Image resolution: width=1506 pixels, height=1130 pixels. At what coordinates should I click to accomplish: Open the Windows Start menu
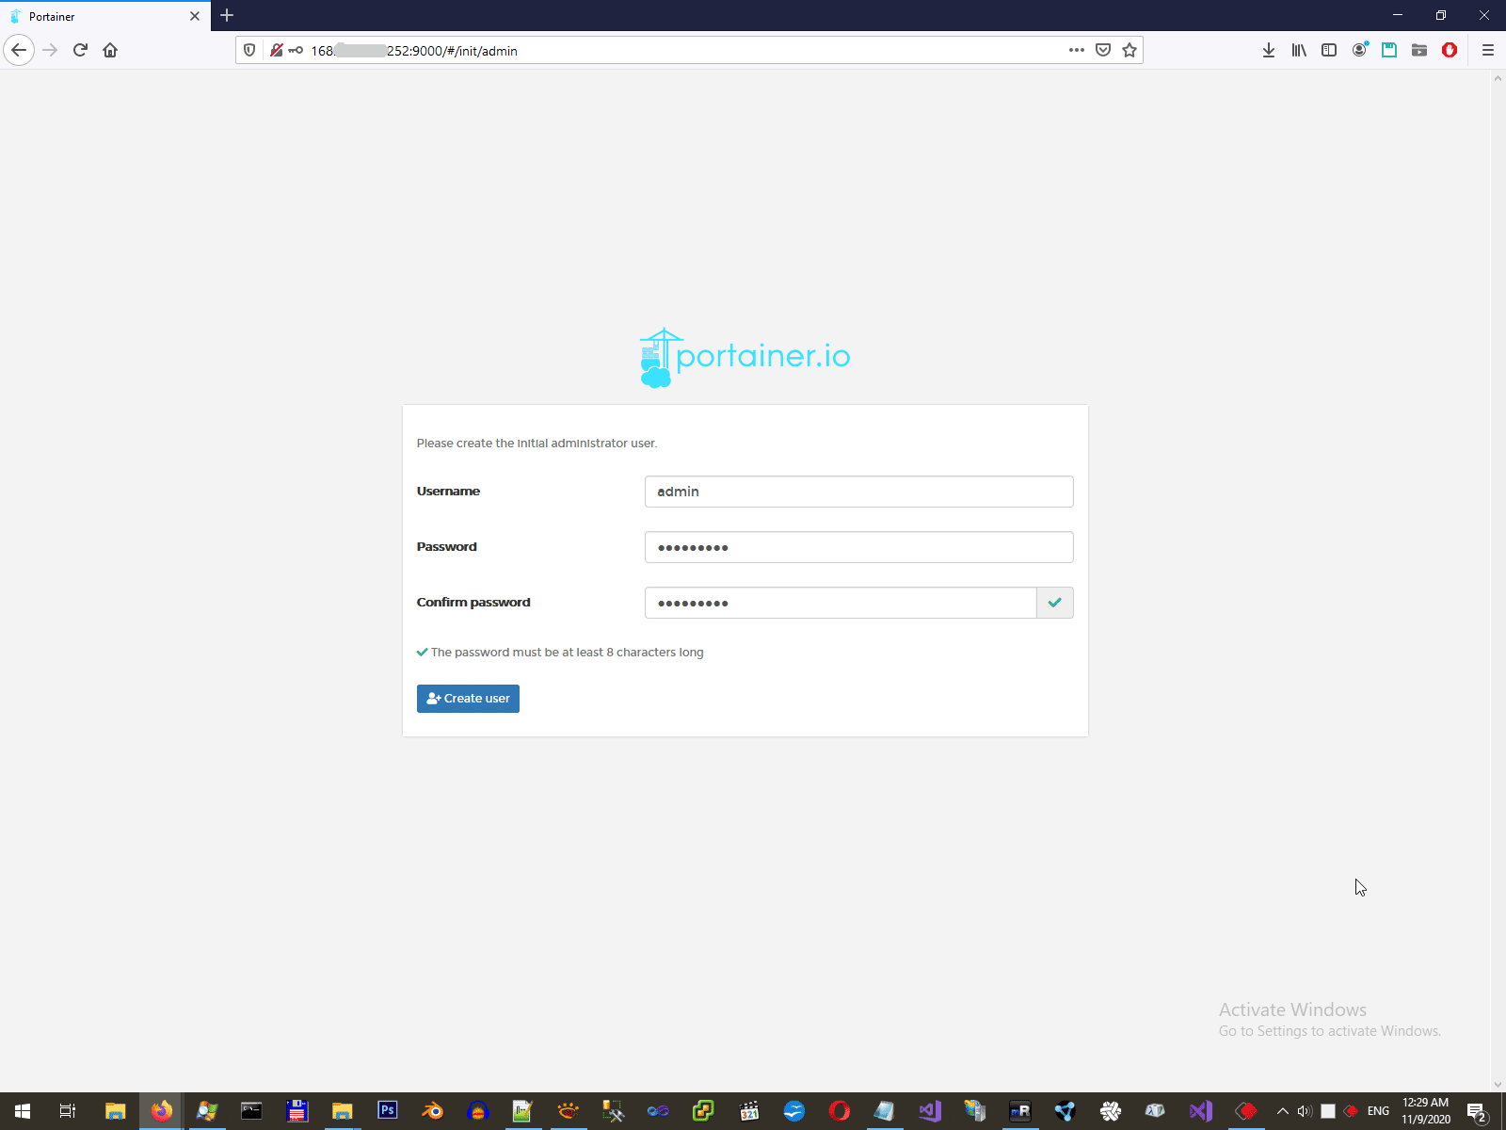[23, 1111]
